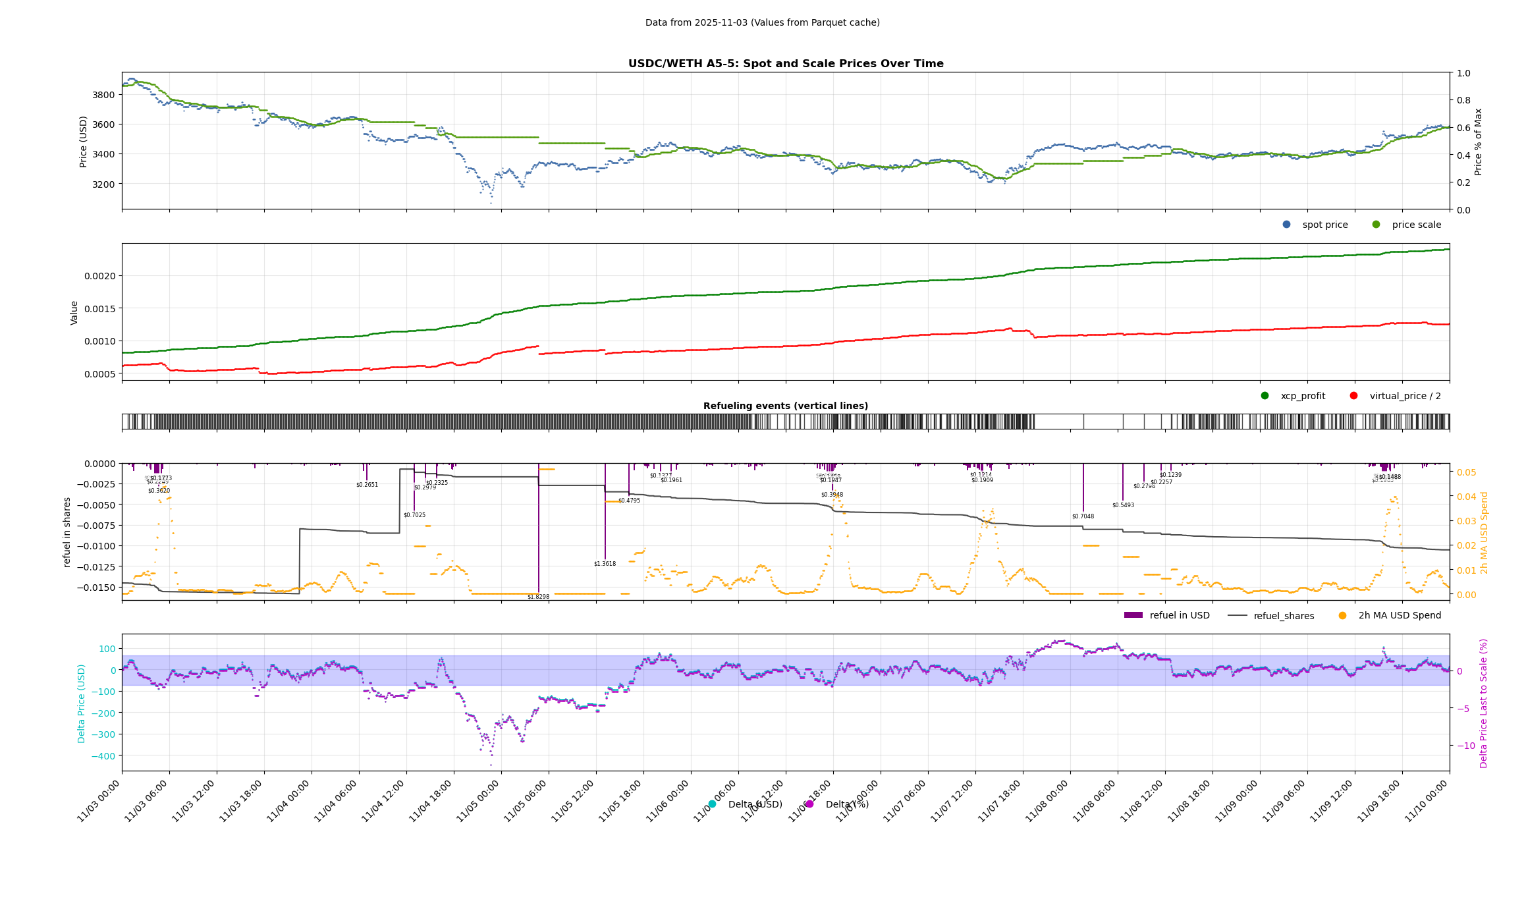Image resolution: width=1526 pixels, height=907 pixels.
Task: Click the Data from 2025-11-03 header text
Action: point(762,22)
